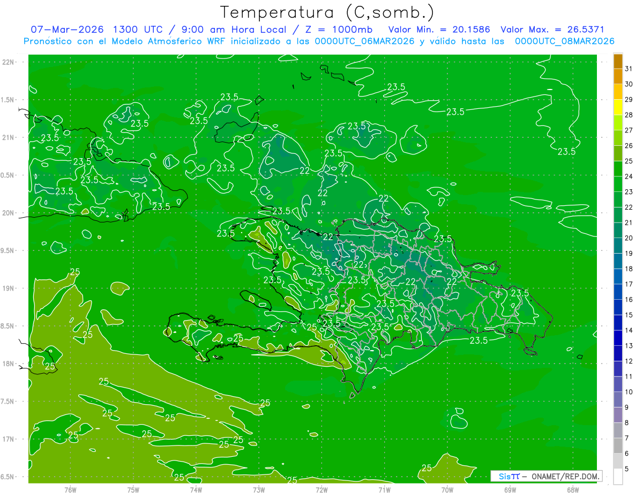Viewport: 643px width, 497px height.
Task: Select legend value '18' on the color scale
Action: [x=629, y=269]
